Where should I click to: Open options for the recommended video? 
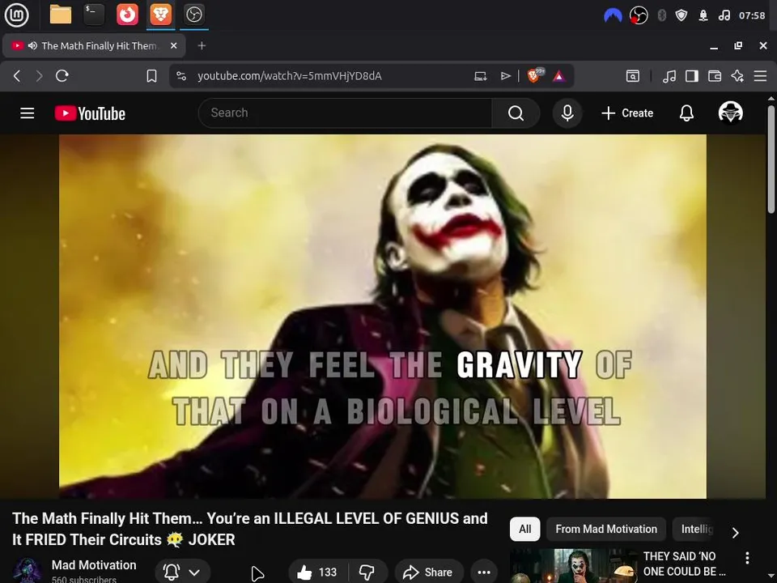(747, 558)
